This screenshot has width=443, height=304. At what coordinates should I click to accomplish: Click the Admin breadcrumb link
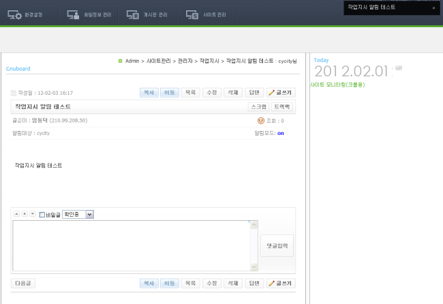click(x=132, y=61)
